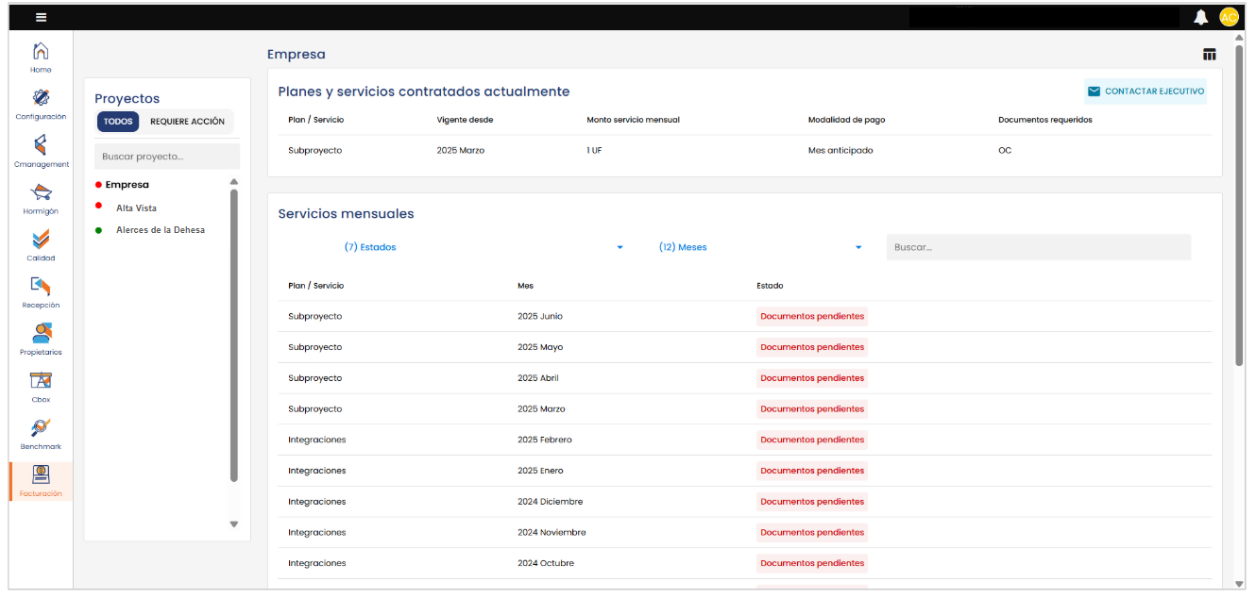Open Benchmark magnifier icon
The image size is (1256, 598).
click(41, 427)
